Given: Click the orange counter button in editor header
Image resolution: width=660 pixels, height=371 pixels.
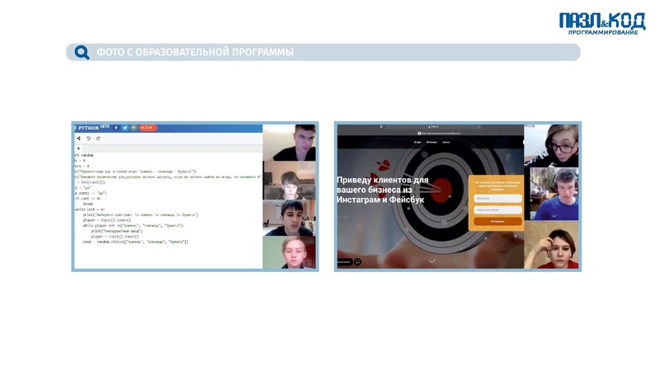Looking at the screenshot, I should click(x=148, y=128).
